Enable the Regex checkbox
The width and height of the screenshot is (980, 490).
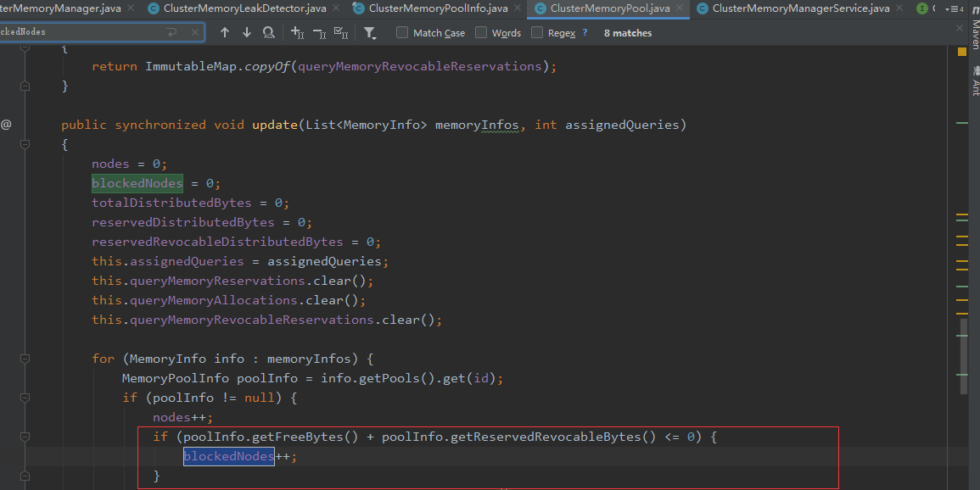coord(537,32)
